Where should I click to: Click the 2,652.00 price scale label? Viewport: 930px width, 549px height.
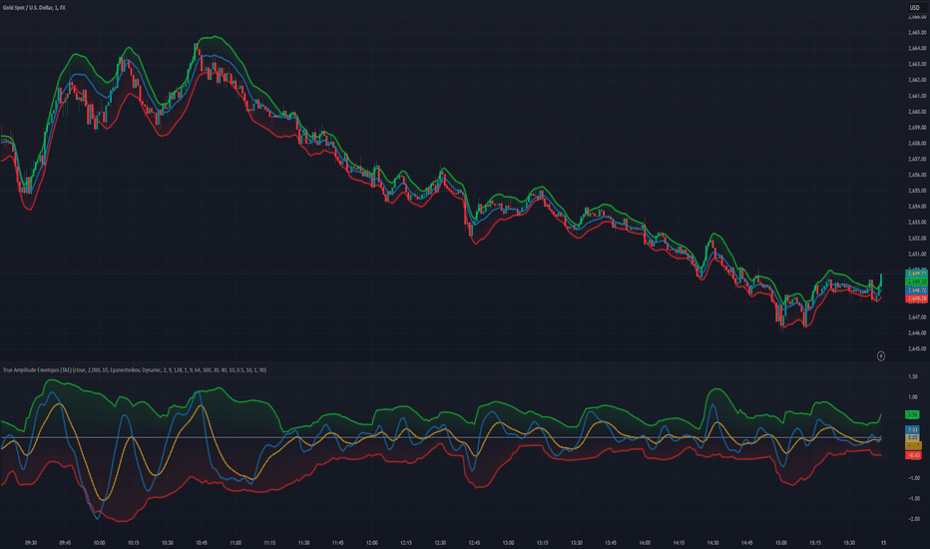click(917, 238)
